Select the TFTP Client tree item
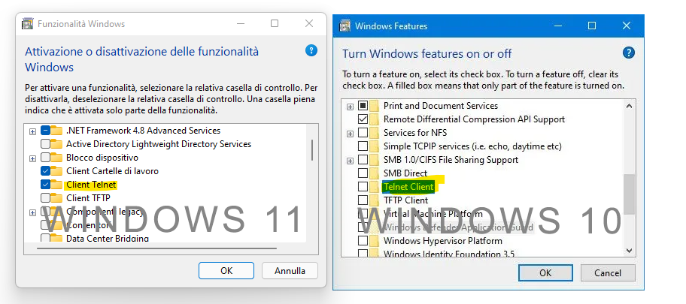The image size is (686, 304). (x=405, y=200)
